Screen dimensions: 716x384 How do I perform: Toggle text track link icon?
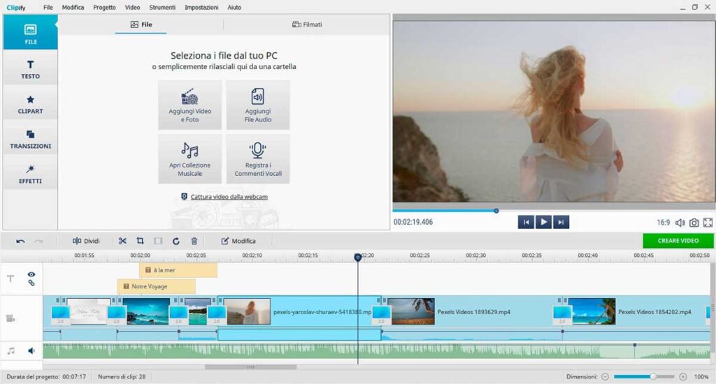point(31,283)
